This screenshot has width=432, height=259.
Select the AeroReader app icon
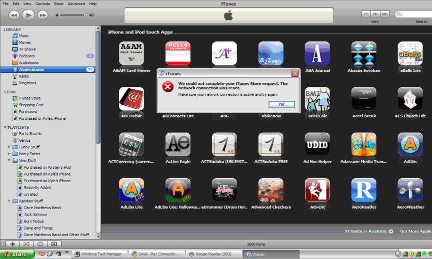point(364,190)
